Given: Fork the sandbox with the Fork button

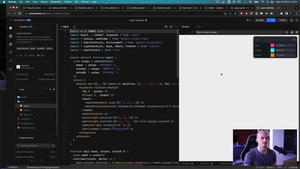Looking at the screenshot, I should point(271,20).
